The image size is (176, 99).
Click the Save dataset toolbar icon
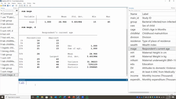pyautogui.click(x=3, y=5)
